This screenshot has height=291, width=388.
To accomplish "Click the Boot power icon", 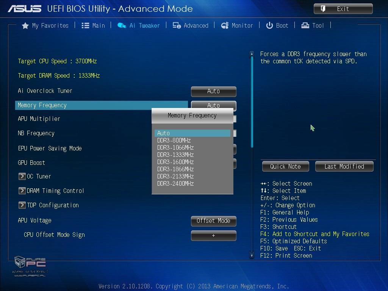I will pyautogui.click(x=269, y=25).
